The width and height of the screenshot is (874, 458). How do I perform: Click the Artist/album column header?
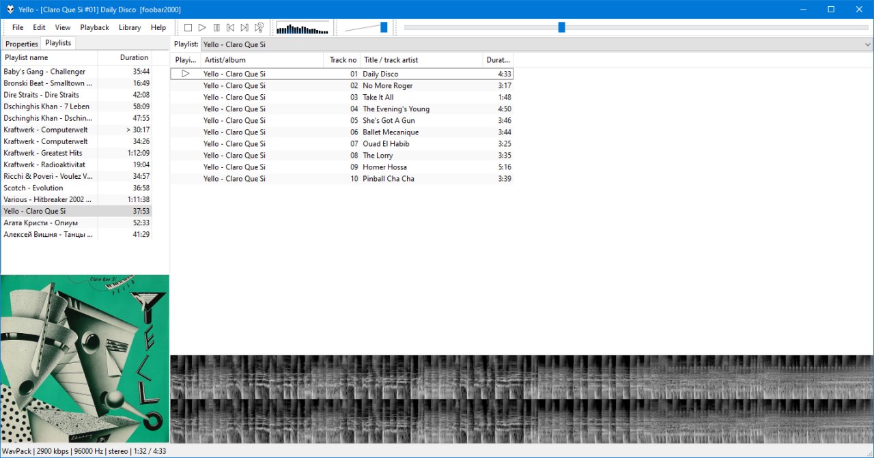[262, 60]
